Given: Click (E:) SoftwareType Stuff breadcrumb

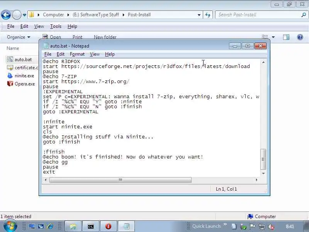Looking at the screenshot, I should coord(96,15).
